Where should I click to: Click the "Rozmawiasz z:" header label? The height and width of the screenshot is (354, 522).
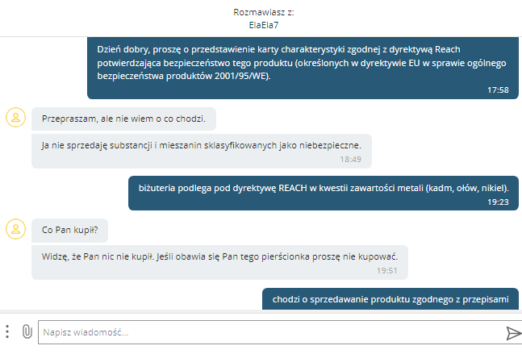pyautogui.click(x=261, y=12)
